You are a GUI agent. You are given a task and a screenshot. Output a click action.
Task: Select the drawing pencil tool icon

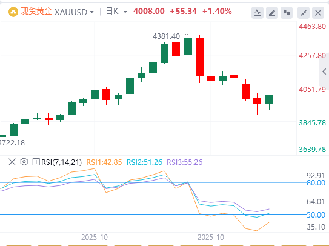pos(272,13)
